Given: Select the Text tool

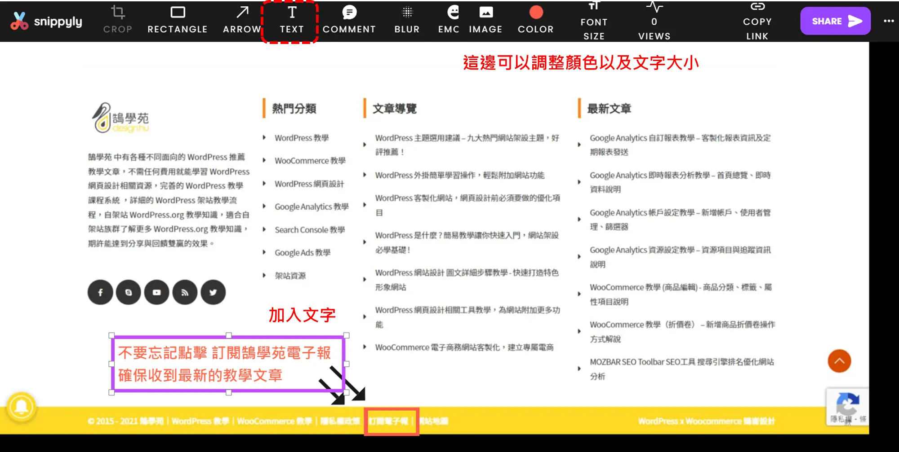Looking at the screenshot, I should pyautogui.click(x=292, y=19).
